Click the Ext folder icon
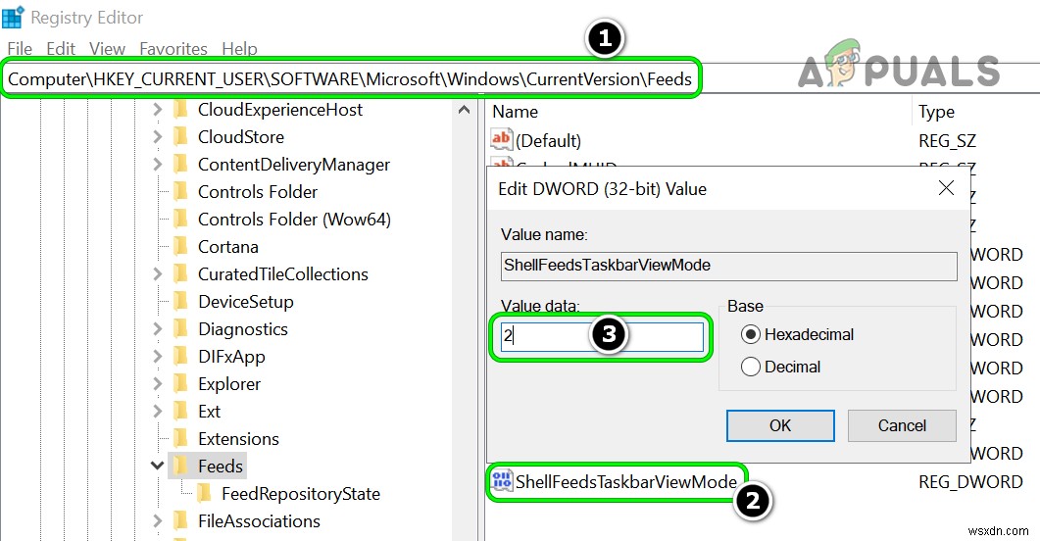Viewport: 1040px width, 541px height. pyautogui.click(x=179, y=411)
